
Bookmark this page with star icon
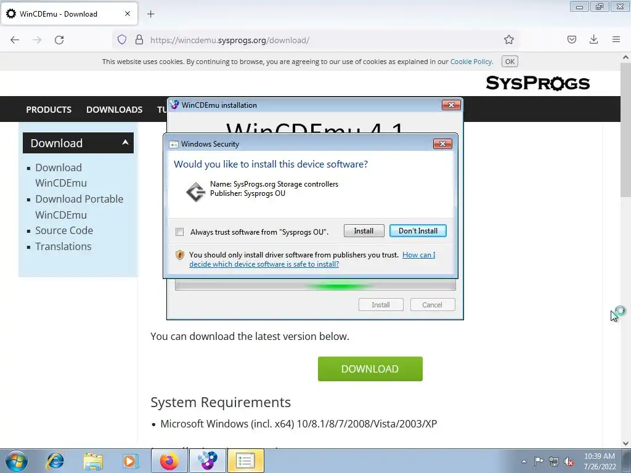point(508,39)
